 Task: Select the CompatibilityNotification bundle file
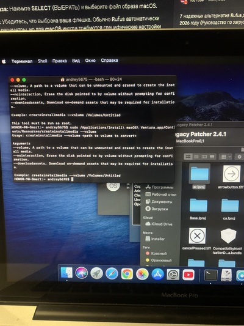click(228, 241)
